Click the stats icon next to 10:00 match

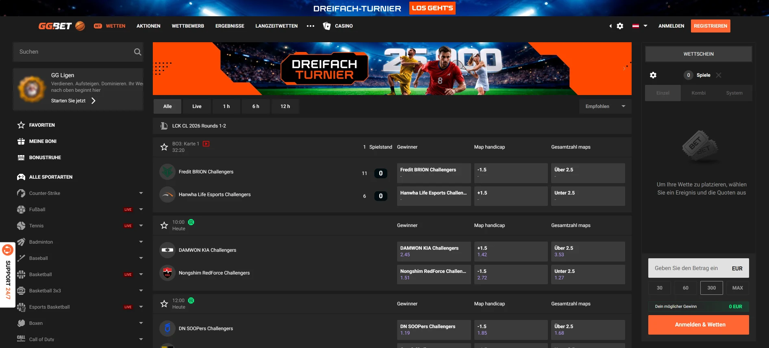[x=191, y=222]
